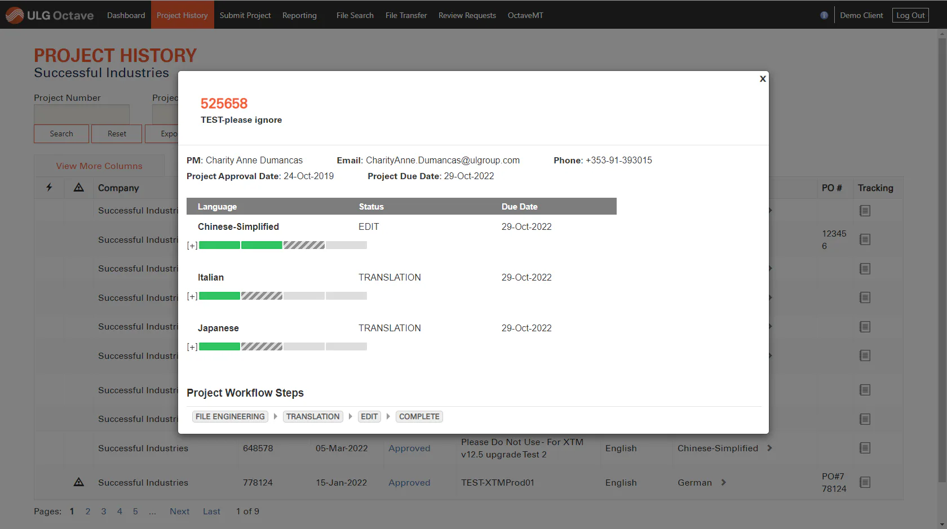Click the info icon beside Demo Client
The width and height of the screenshot is (947, 529).
click(x=824, y=15)
